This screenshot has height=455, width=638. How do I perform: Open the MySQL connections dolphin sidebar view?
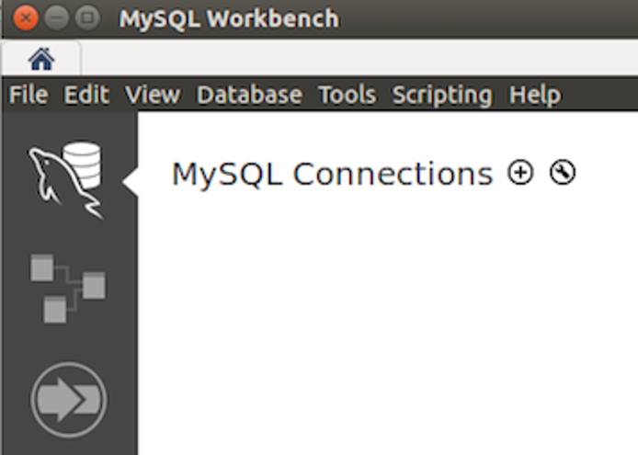[66, 178]
